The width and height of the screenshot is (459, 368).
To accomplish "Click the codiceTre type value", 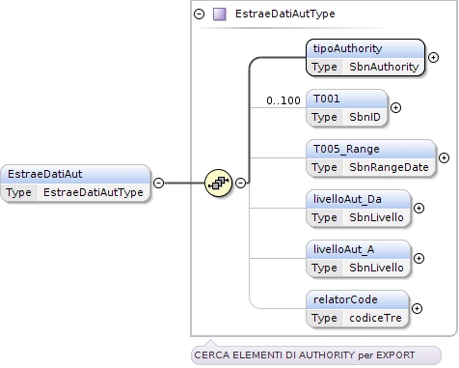I will [x=375, y=318].
